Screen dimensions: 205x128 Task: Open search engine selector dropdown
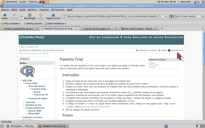[x=172, y=16]
